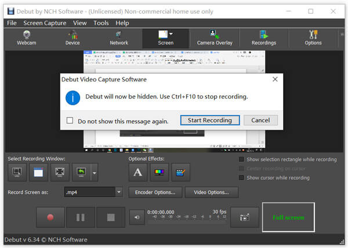Viewport: 348px width, 248px height.
Task: Toggle Show selection rectangle while recording
Action: pos(241,160)
